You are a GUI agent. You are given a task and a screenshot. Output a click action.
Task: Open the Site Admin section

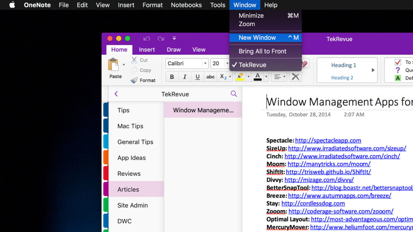136,205
